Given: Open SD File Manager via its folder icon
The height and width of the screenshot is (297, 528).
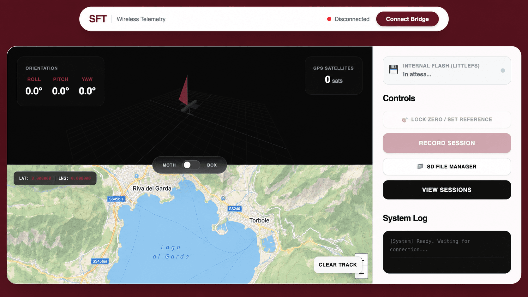Looking at the screenshot, I should pos(420,166).
